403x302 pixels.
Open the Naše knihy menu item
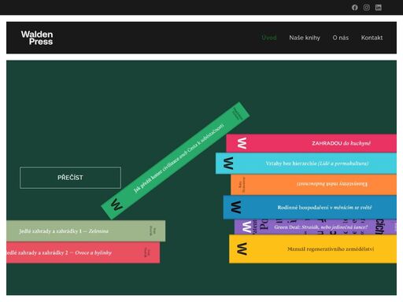pyautogui.click(x=305, y=38)
